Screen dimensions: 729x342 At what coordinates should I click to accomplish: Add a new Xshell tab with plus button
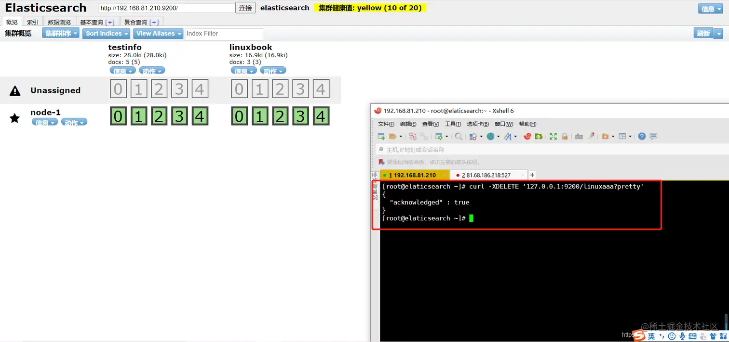click(x=532, y=175)
